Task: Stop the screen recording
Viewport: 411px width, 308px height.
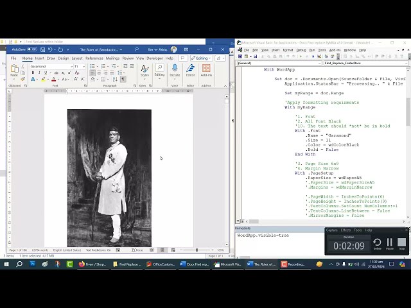Action: 401,244
